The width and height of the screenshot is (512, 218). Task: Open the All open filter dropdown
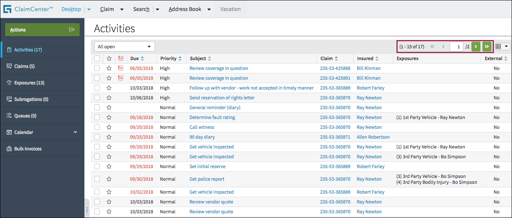(x=124, y=47)
